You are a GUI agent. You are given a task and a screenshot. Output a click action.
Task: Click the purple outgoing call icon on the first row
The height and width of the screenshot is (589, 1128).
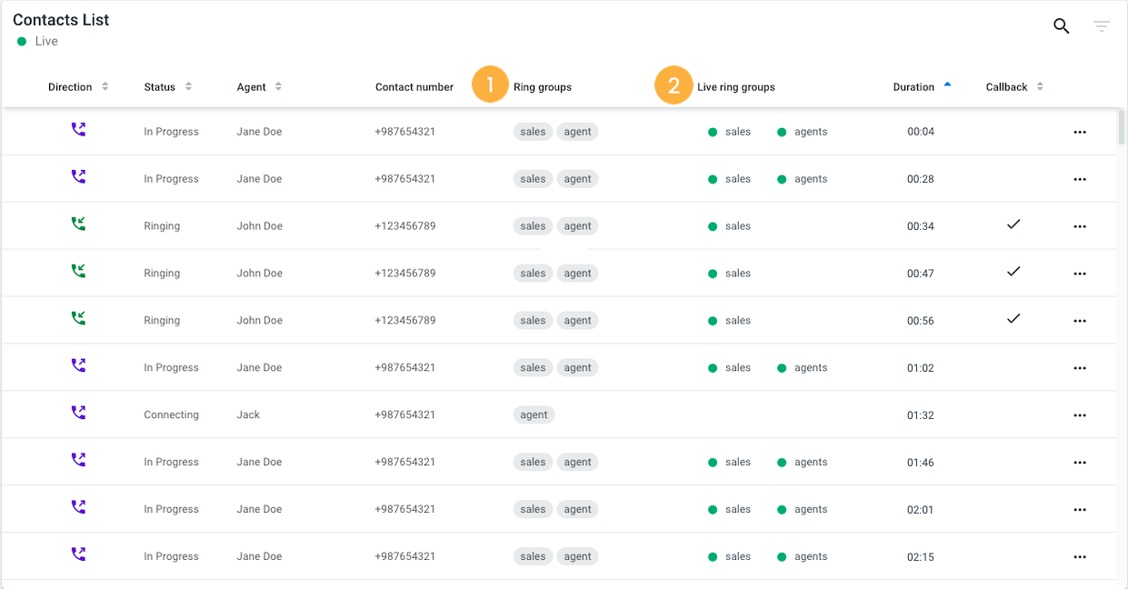point(78,129)
